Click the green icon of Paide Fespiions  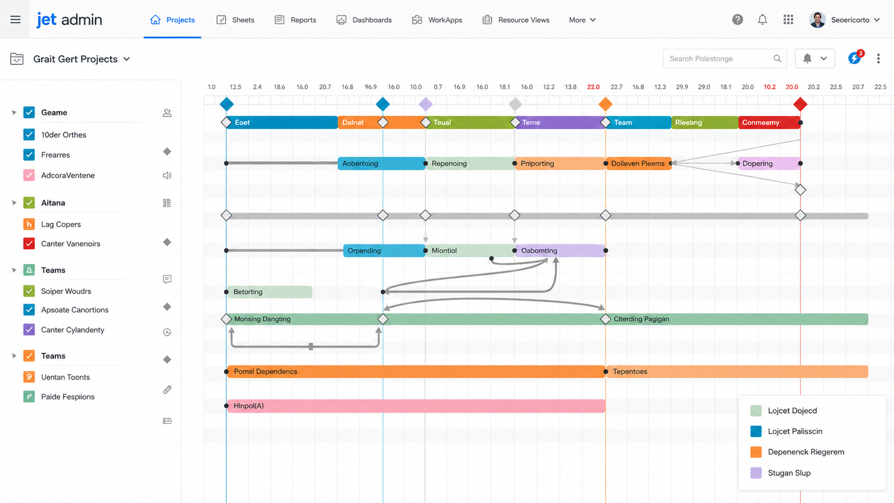tap(29, 397)
